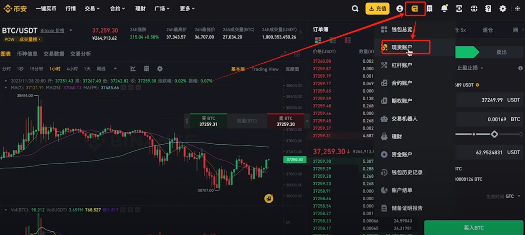The height and width of the screenshot is (235, 525).
Task: Switch to 深度图 chart mode
Action: [x=292, y=69]
